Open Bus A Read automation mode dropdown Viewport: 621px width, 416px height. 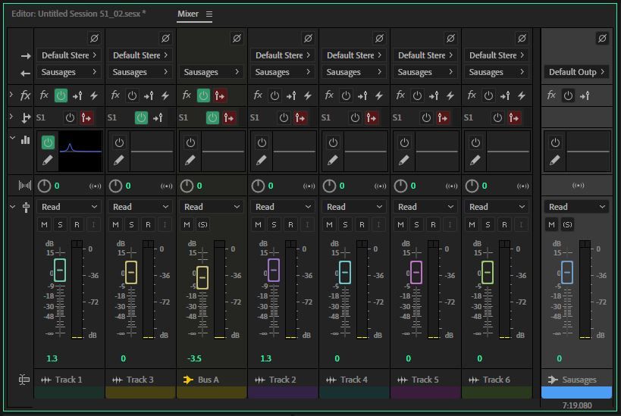[212, 207]
